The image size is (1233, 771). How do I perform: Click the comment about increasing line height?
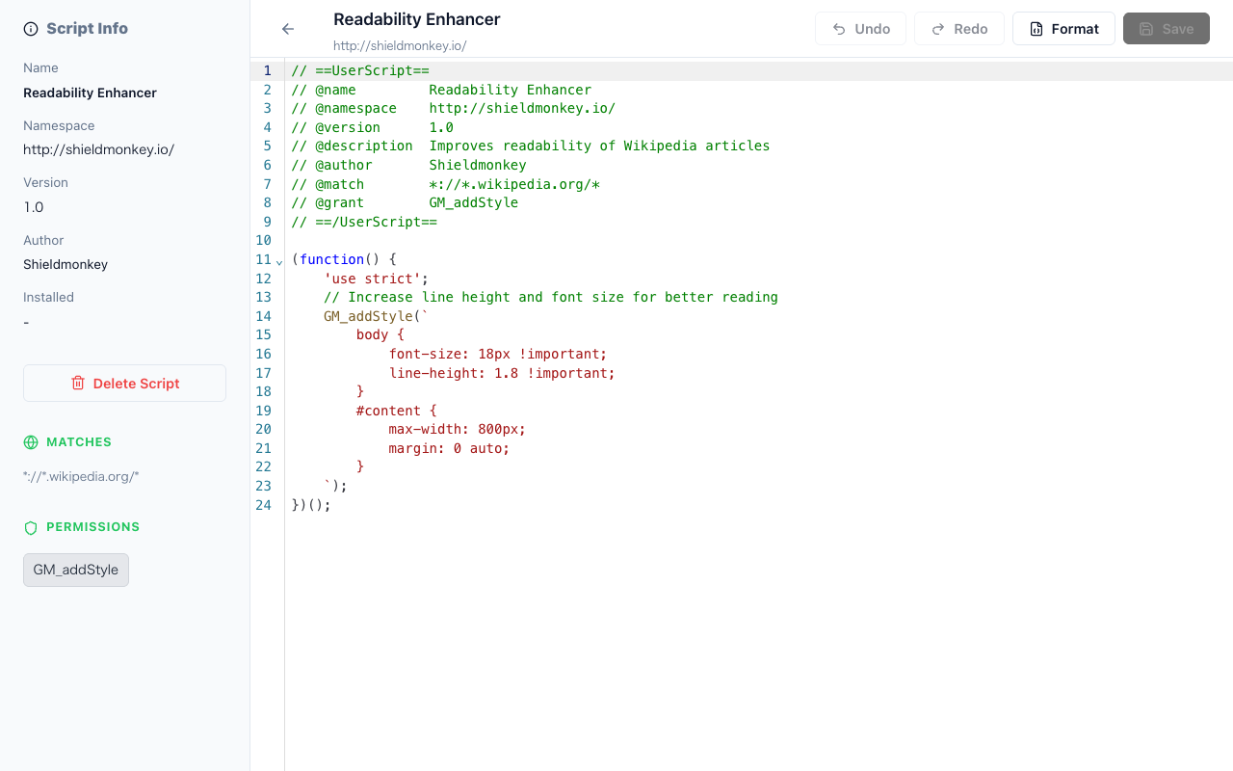(551, 297)
